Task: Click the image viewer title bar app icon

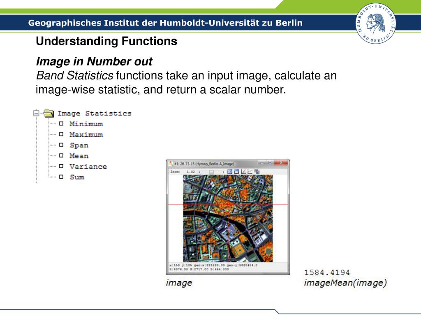Action: point(170,163)
